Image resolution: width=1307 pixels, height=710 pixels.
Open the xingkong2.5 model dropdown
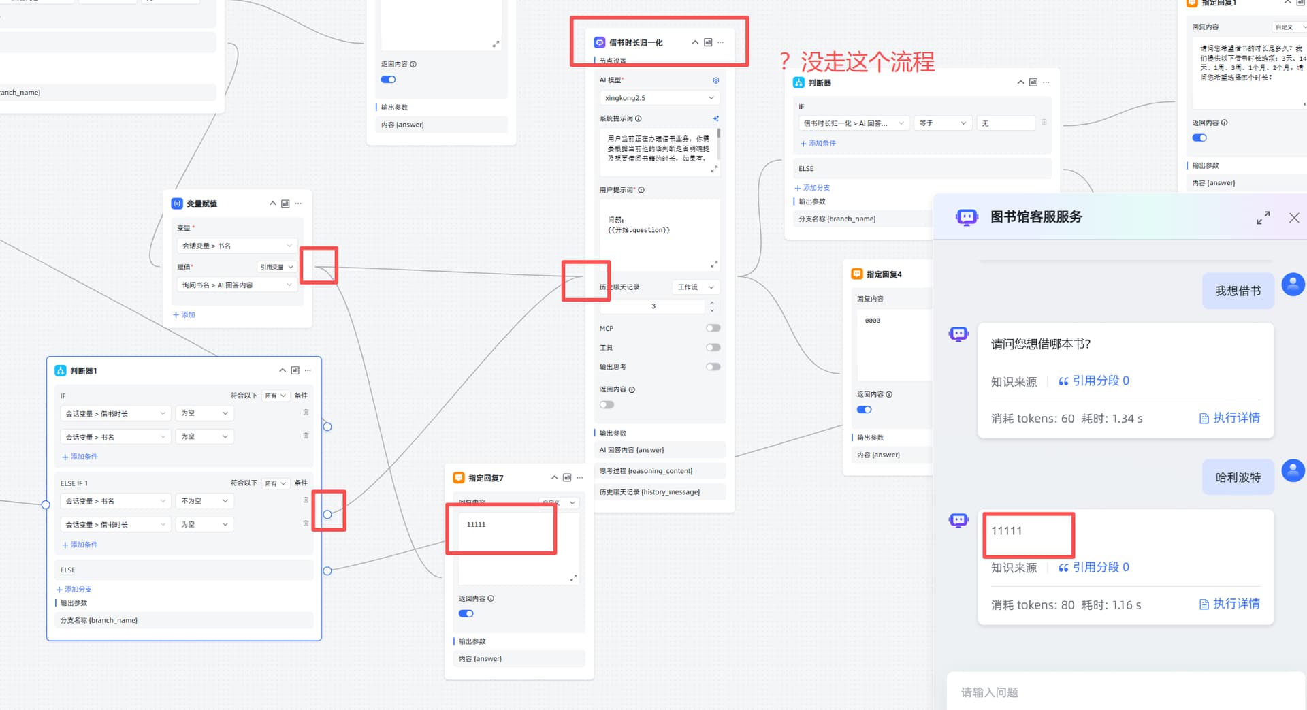(x=658, y=98)
